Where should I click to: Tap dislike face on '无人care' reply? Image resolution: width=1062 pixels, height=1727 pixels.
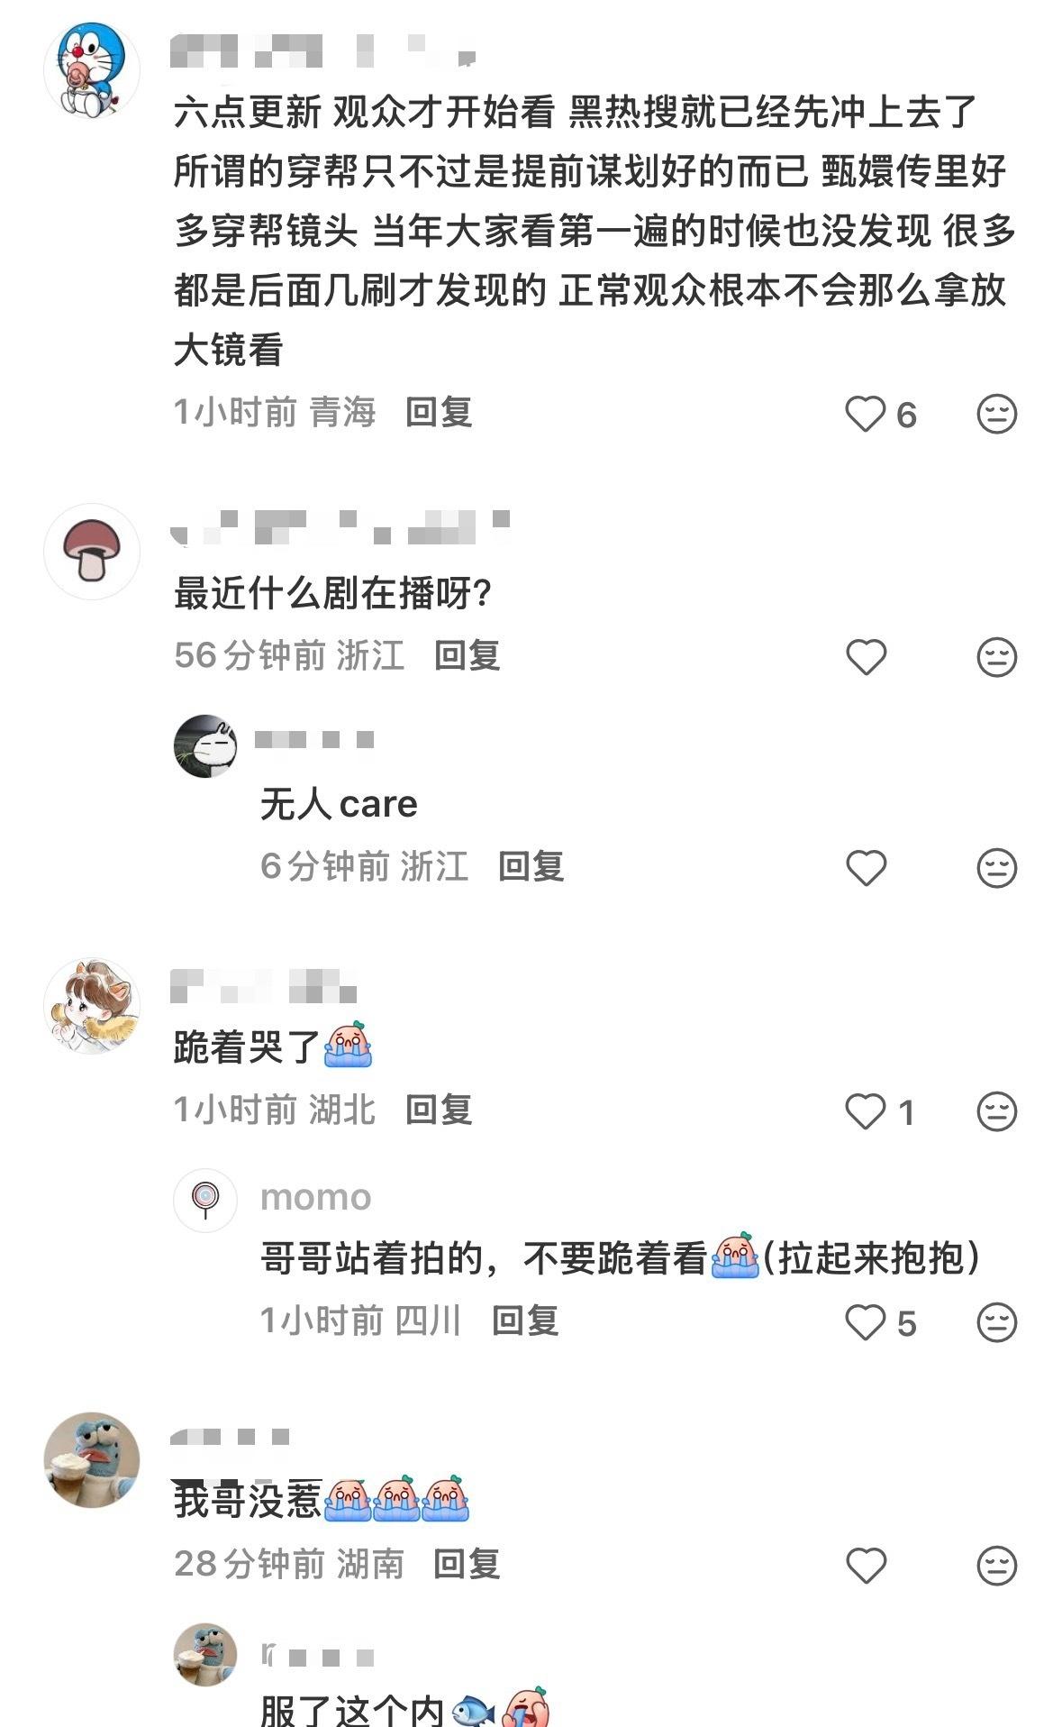coord(996,868)
